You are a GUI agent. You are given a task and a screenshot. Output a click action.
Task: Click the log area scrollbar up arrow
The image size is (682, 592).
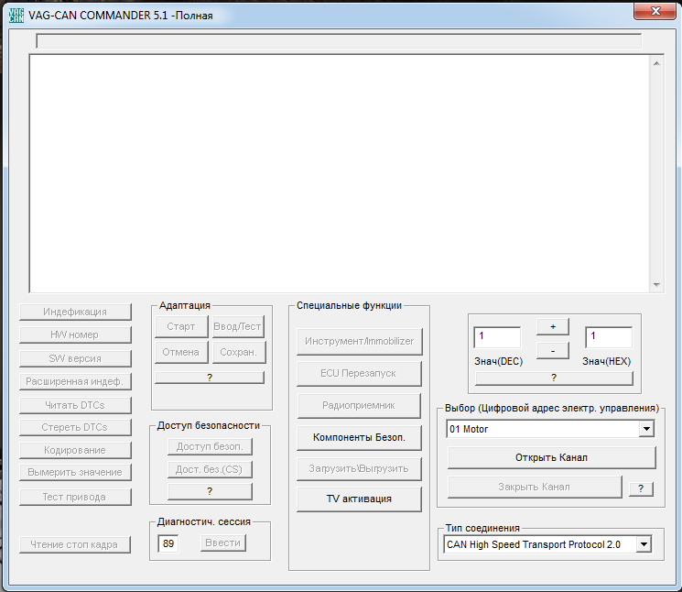[x=656, y=63]
